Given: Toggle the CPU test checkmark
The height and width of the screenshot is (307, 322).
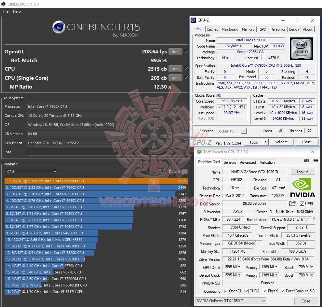Looking at the screenshot, I should pyautogui.click(x=186, y=69).
